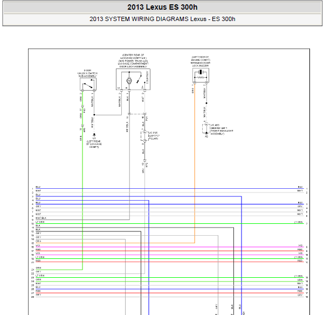The height and width of the screenshot is (315, 324).
Task: Click the 'GRY' label at left row 28
Action: click(38, 295)
